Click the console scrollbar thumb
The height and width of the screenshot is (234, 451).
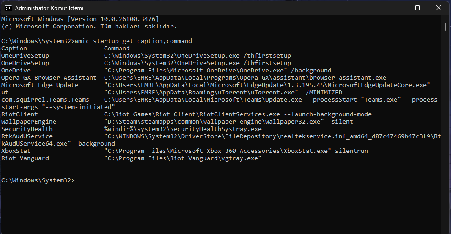(x=445, y=26)
